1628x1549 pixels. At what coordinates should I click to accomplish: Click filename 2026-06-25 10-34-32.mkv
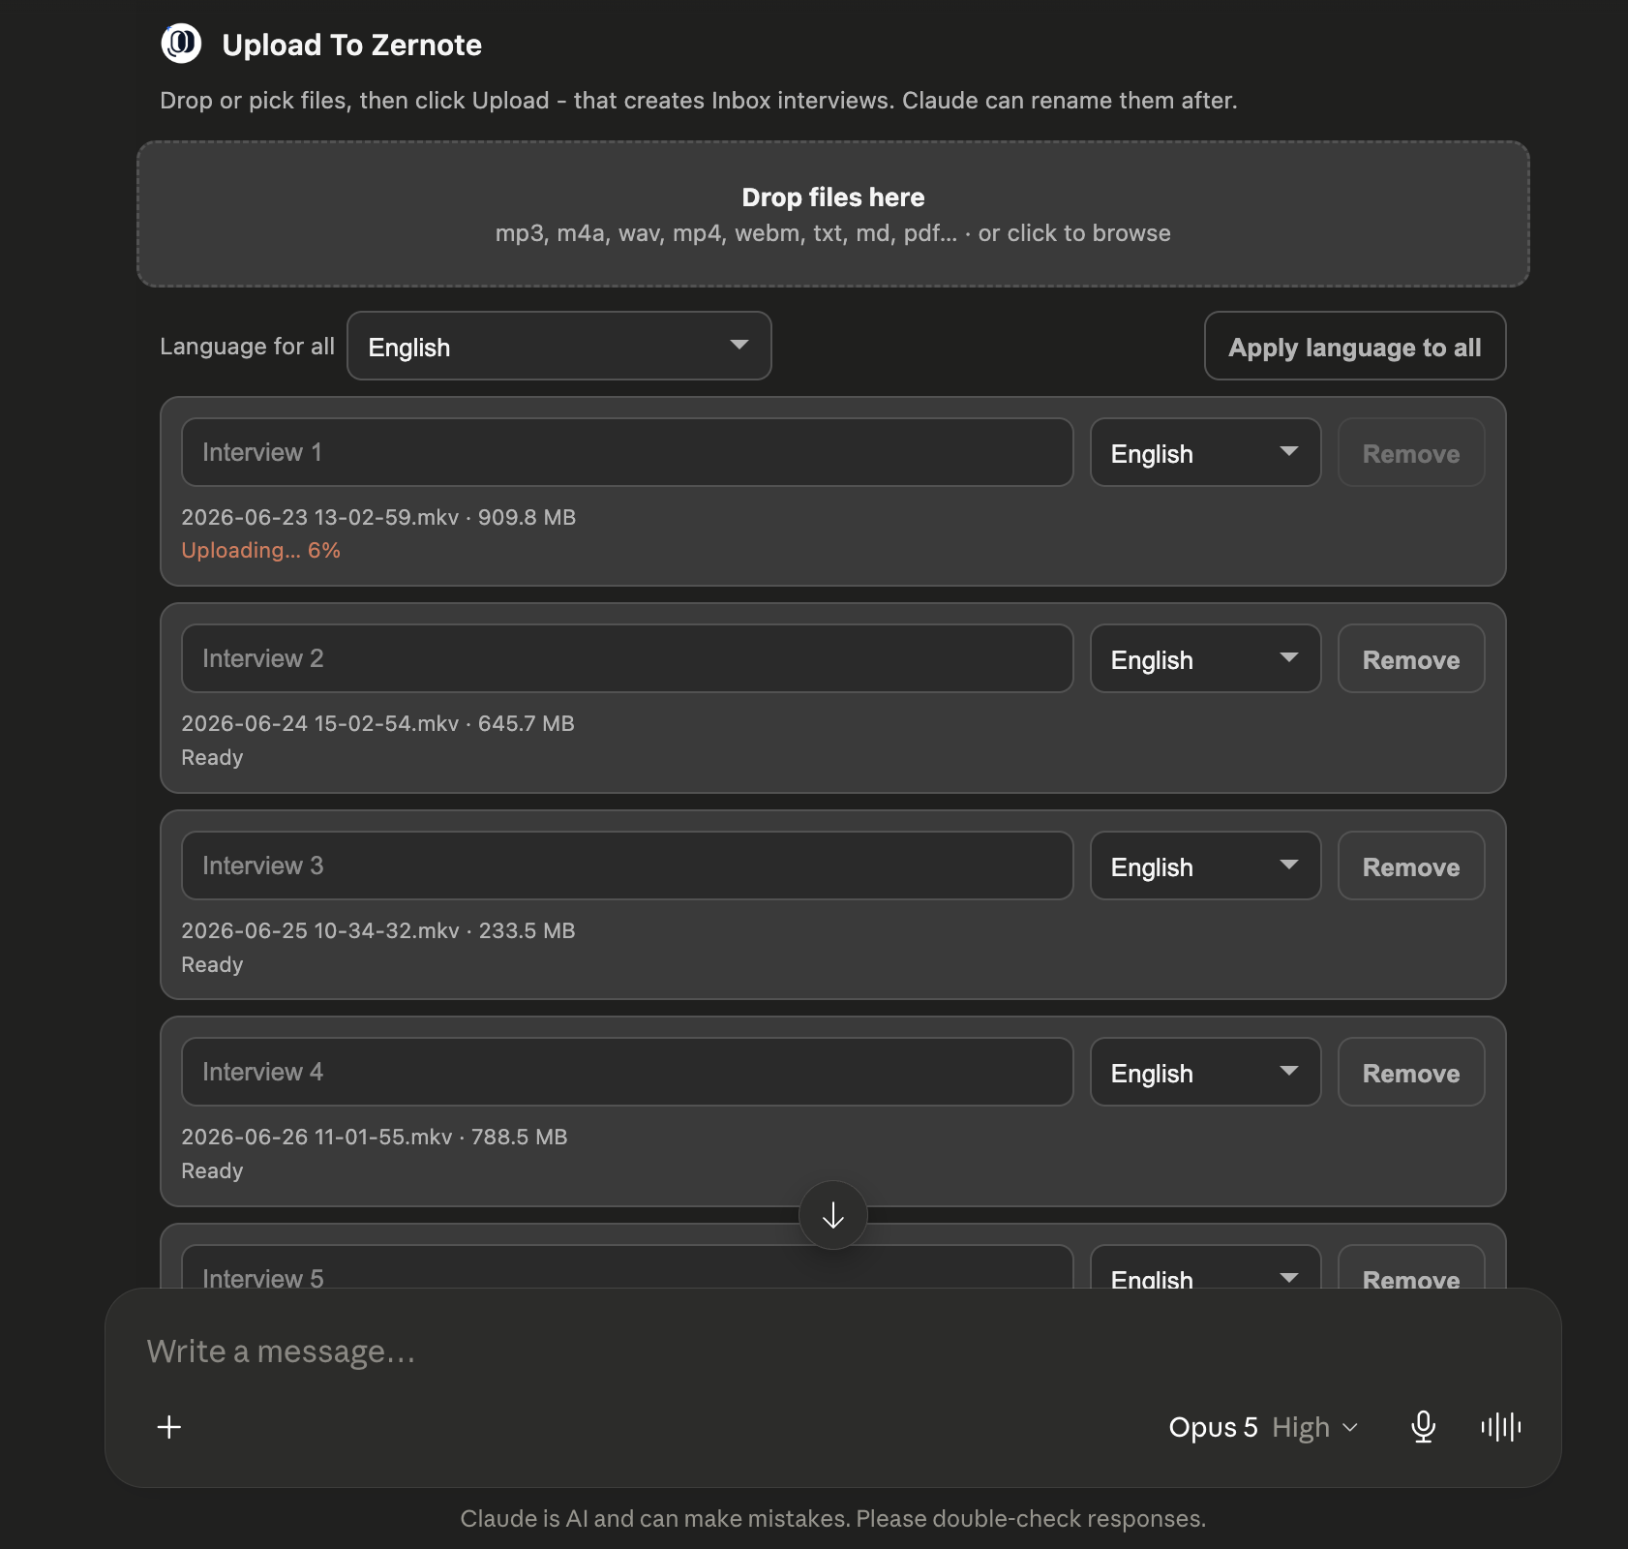[x=320, y=930]
